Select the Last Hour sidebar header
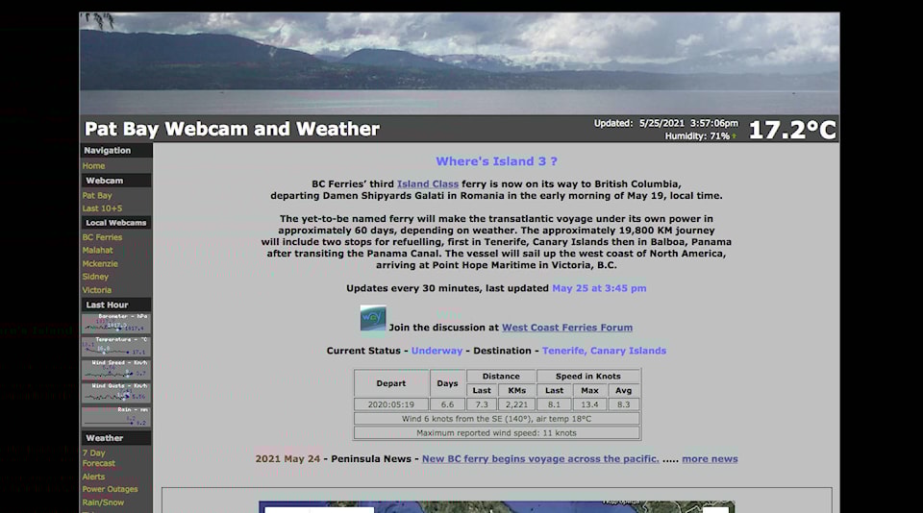Image resolution: width=923 pixels, height=513 pixels. [116, 305]
